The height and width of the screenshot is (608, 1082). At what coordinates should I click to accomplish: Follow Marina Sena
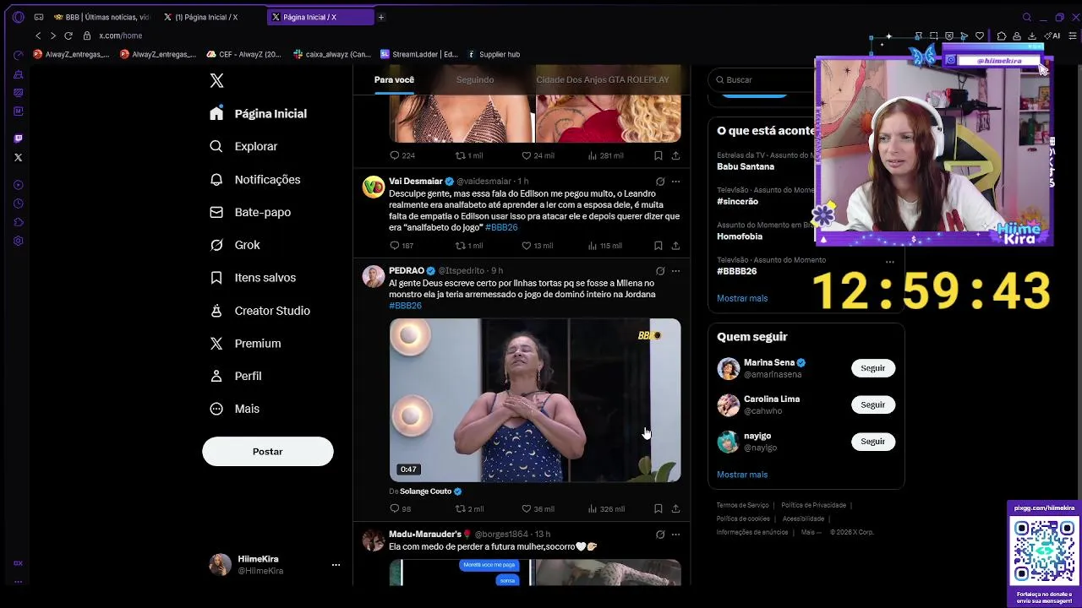872,368
